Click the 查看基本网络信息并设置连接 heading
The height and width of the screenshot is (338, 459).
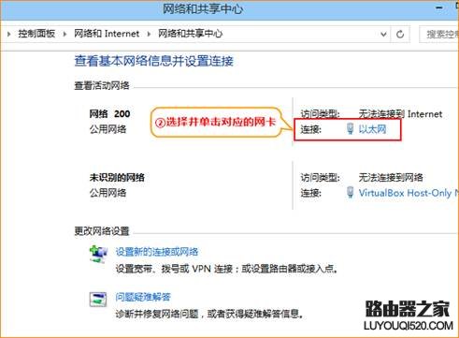[x=154, y=61]
